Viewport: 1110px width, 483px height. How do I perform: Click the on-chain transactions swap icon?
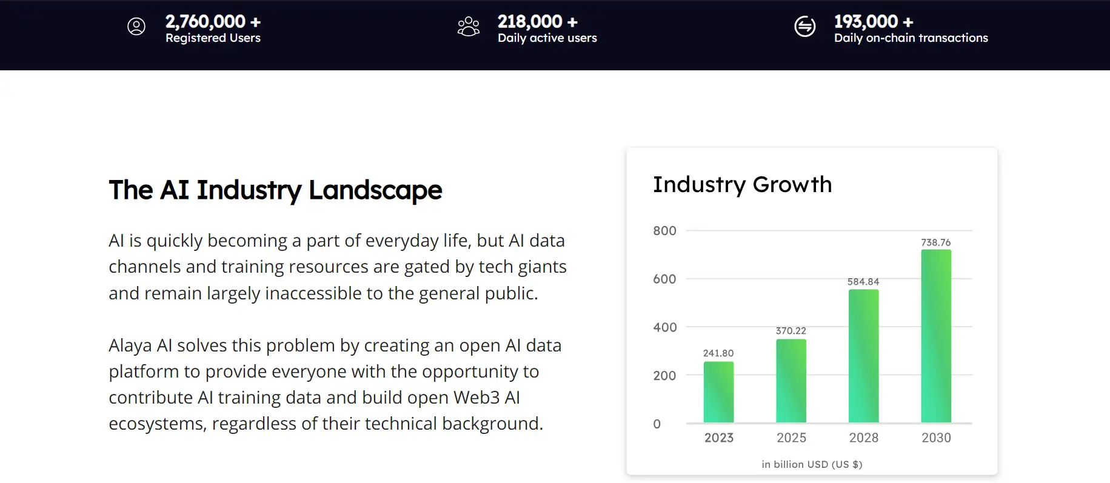804,27
